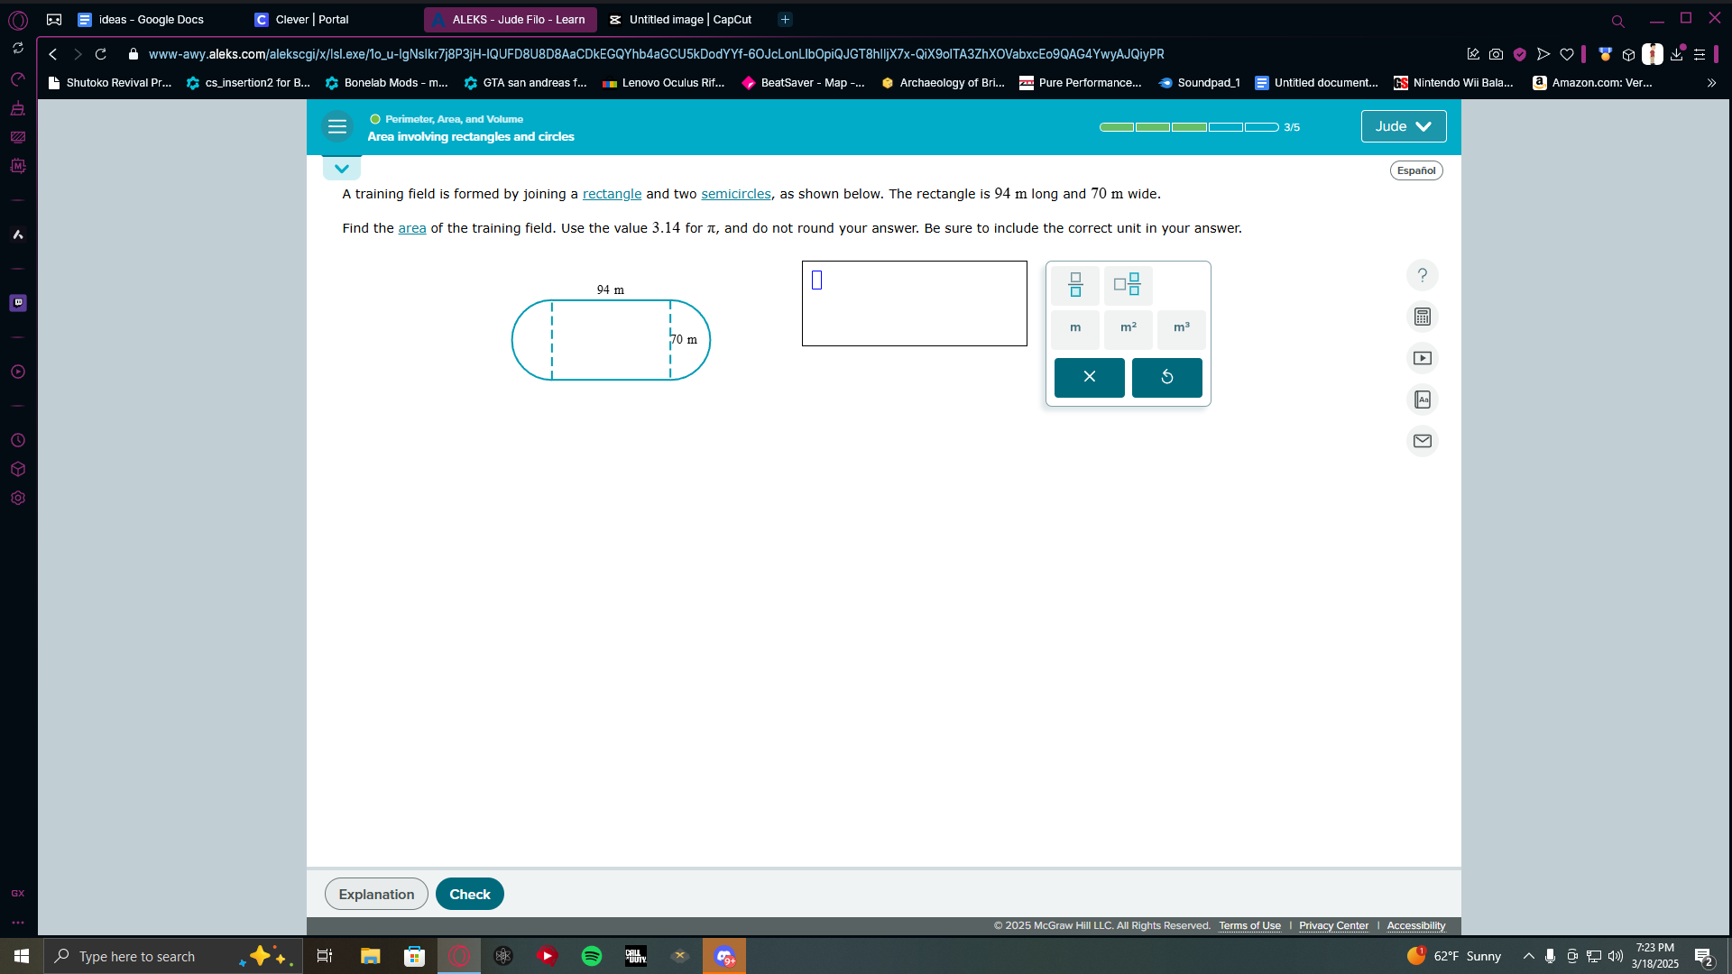
Task: Click the undo reset arrow button
Action: (1166, 377)
